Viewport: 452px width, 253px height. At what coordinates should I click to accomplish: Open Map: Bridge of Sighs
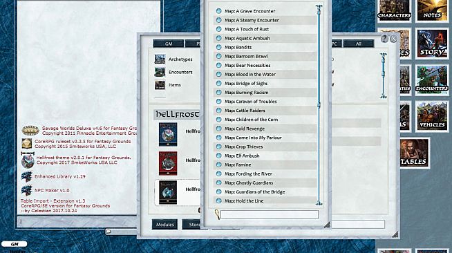(x=246, y=83)
